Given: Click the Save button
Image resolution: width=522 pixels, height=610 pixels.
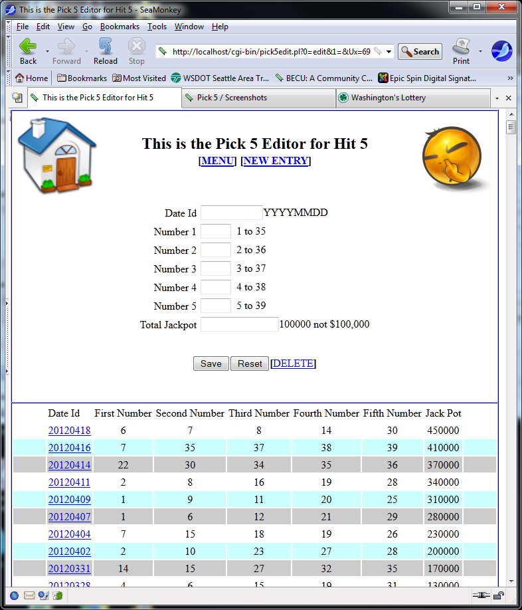Looking at the screenshot, I should pyautogui.click(x=211, y=363).
